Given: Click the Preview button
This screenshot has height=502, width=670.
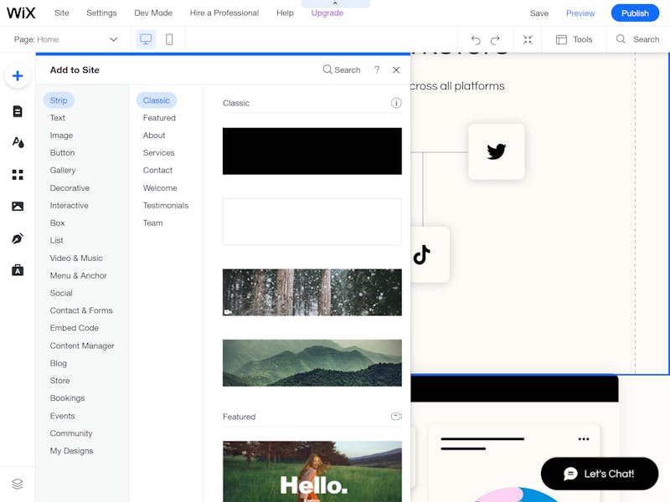Looking at the screenshot, I should tap(580, 13).
